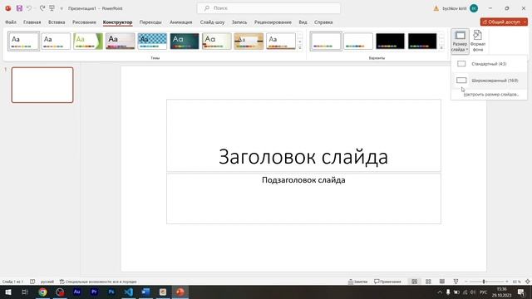Choose Широкоэкранный (16:9) slide size
This screenshot has height=299, width=532.
click(489, 81)
